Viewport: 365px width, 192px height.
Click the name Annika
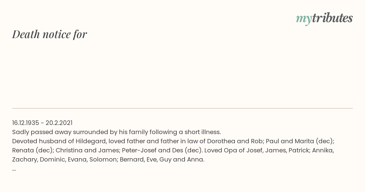[324, 150]
